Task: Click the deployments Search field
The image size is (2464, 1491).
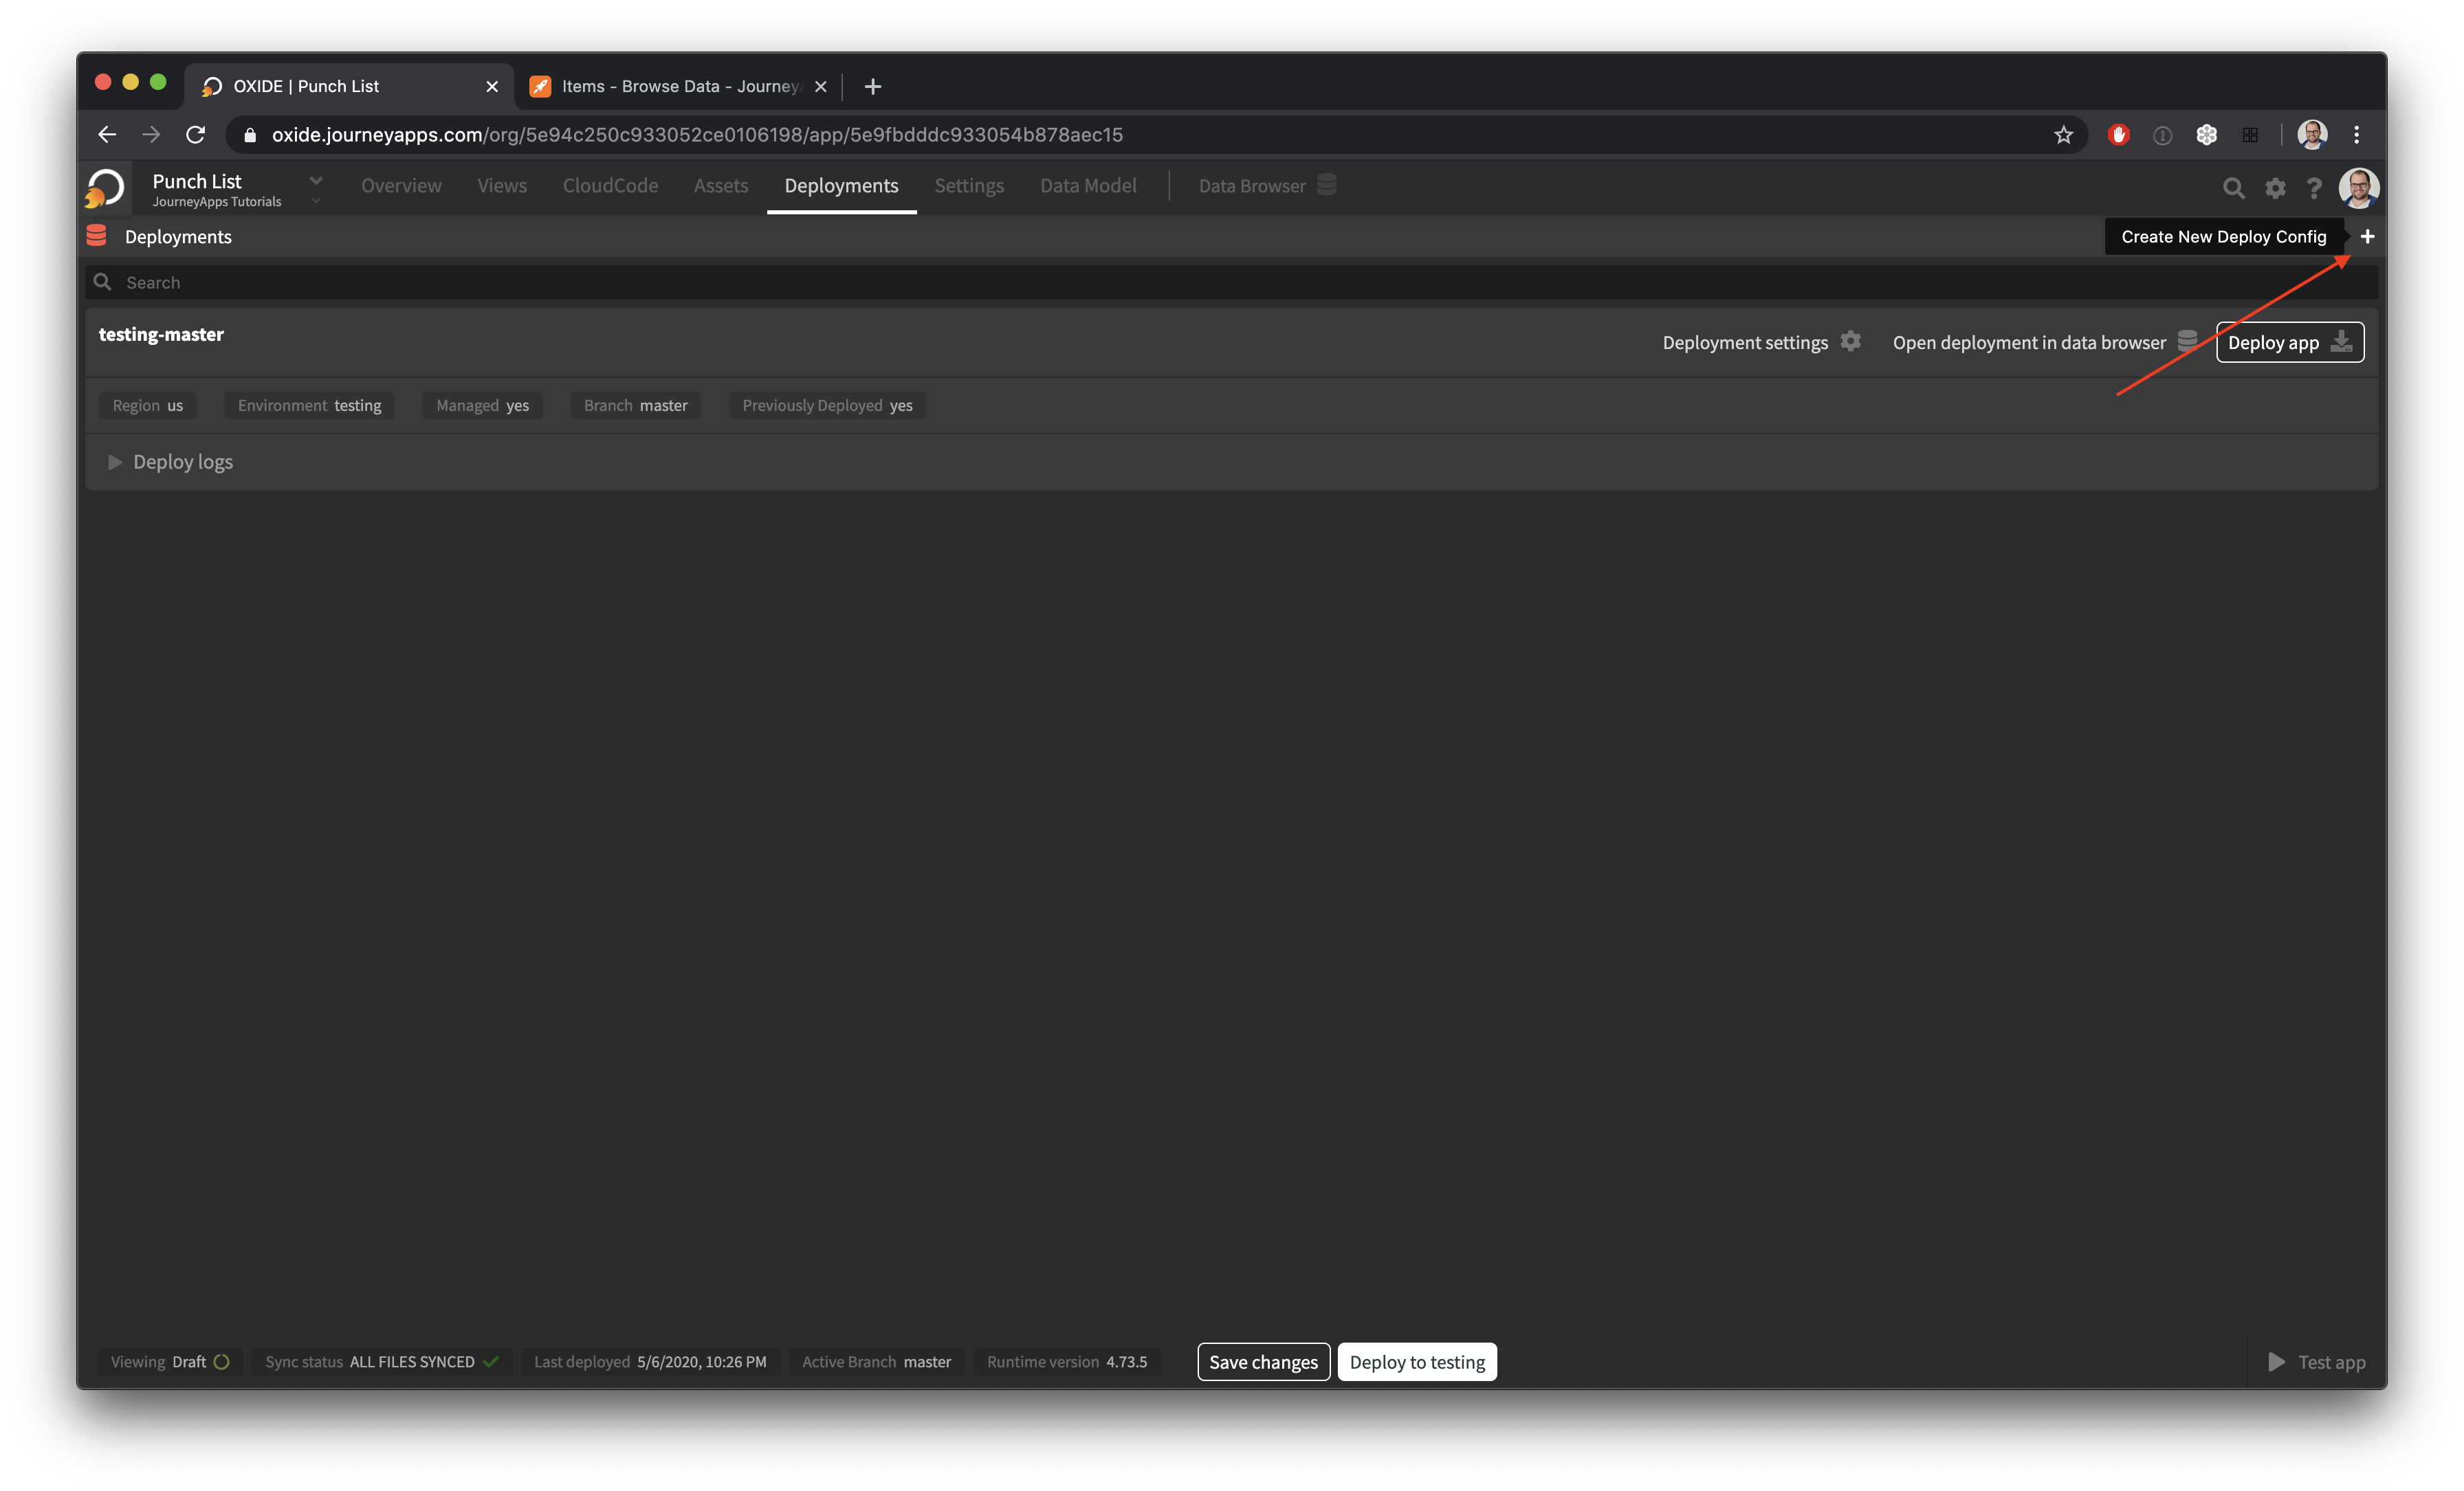Action: pyautogui.click(x=1230, y=283)
